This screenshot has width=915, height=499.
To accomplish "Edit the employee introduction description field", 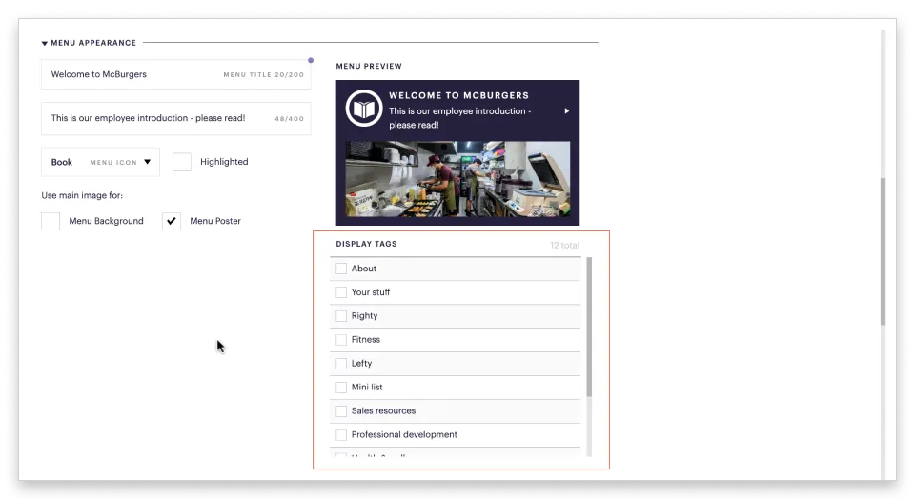I will [x=175, y=118].
